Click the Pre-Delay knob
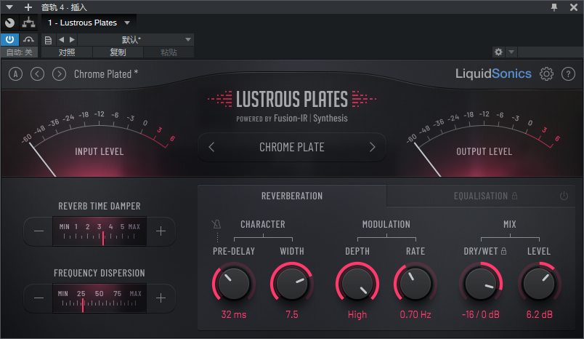Viewport: 584px width, 339px height. click(233, 284)
